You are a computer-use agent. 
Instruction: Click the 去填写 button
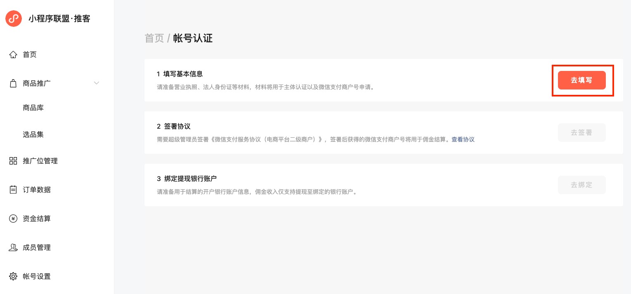582,80
